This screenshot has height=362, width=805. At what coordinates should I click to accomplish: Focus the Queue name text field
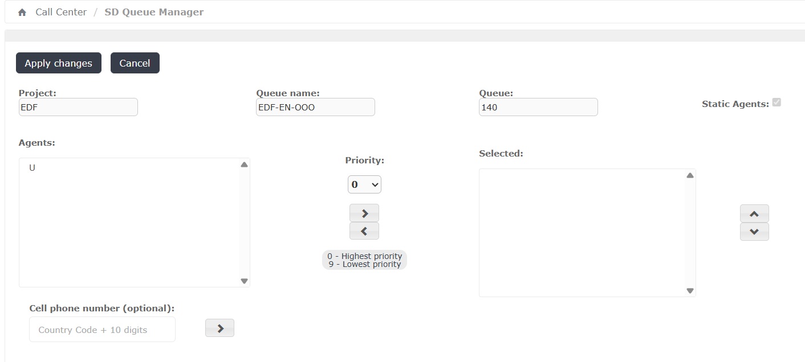(x=315, y=107)
